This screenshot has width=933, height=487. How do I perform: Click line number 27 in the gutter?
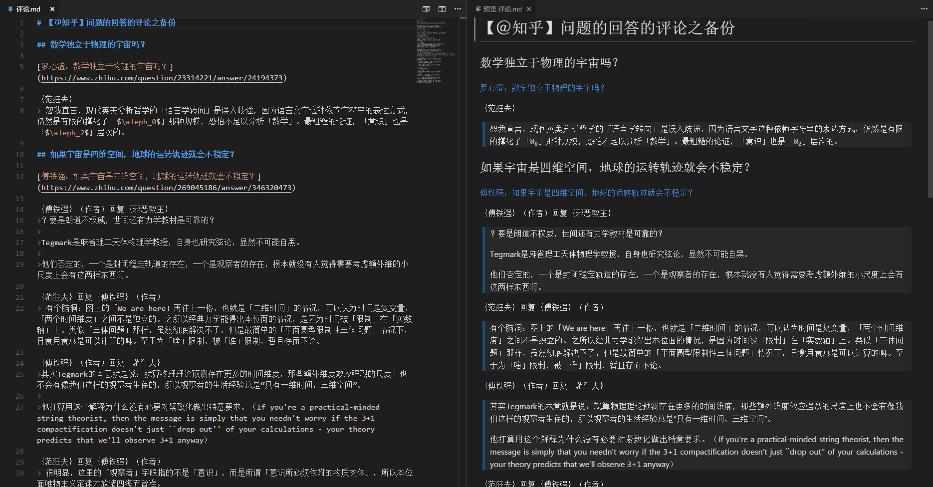(19, 407)
